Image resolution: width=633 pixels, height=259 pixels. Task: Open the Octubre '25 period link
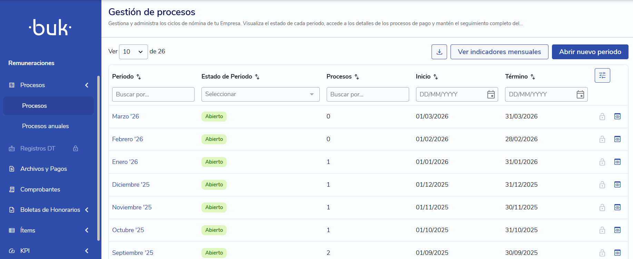pos(128,230)
